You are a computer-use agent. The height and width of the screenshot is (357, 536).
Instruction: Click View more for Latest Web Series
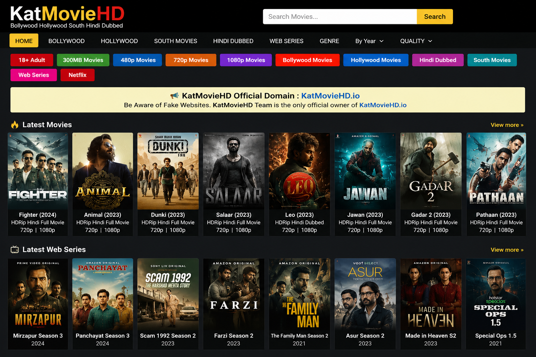click(507, 250)
